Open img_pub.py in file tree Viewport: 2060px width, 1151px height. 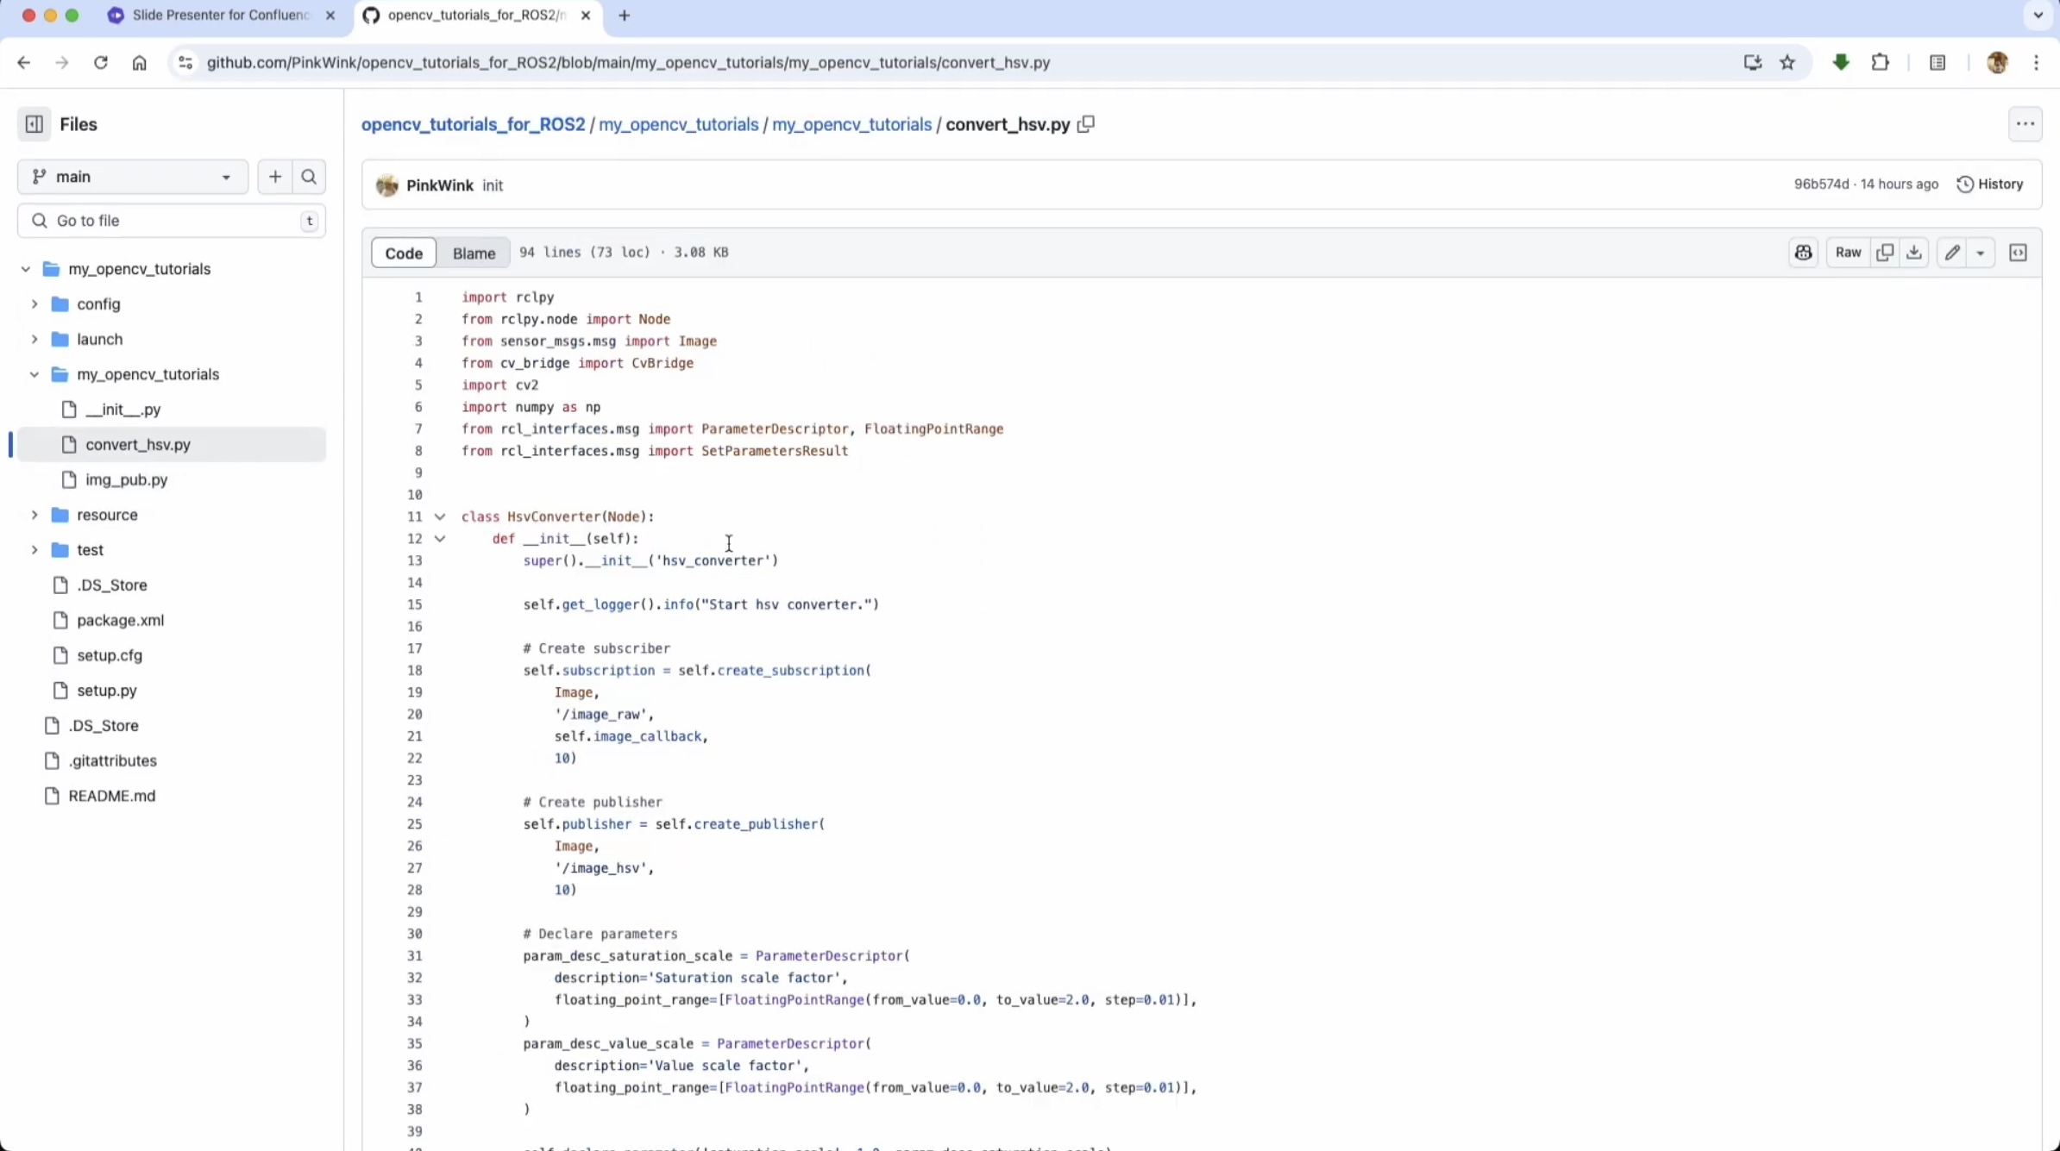[x=126, y=479]
